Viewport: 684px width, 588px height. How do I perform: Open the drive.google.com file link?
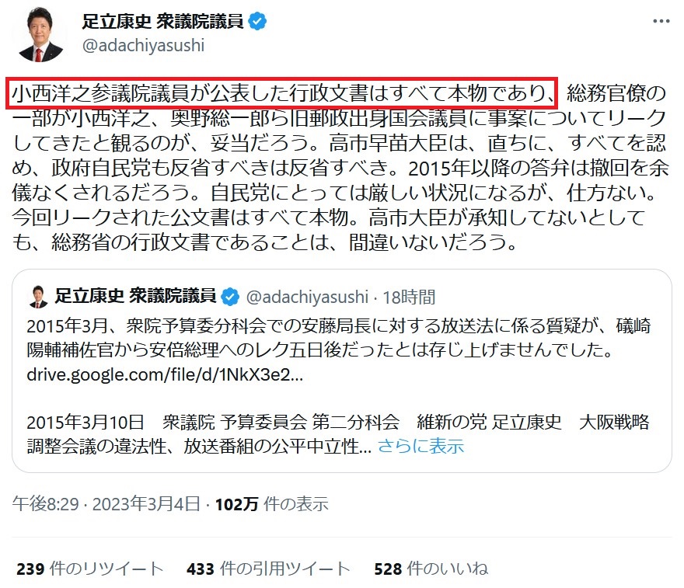tap(165, 374)
